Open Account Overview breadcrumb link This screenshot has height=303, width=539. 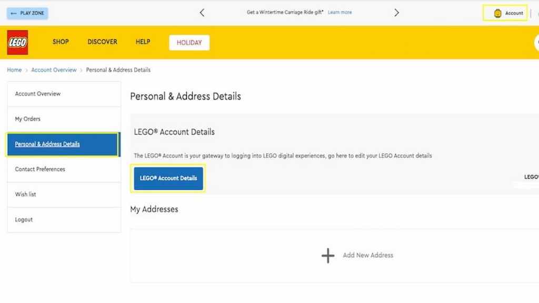(54, 70)
